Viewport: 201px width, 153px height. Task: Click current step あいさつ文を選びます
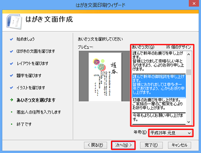click(36, 100)
